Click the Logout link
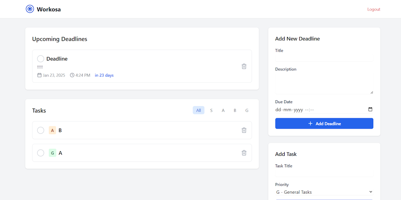Image resolution: width=401 pixels, height=200 pixels. (x=374, y=9)
